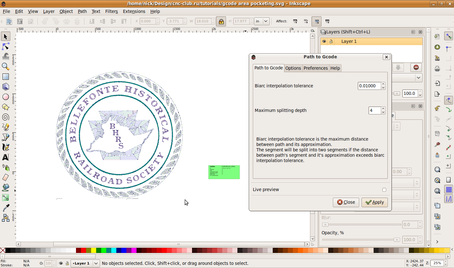Iconify the Layers panel

413,32
